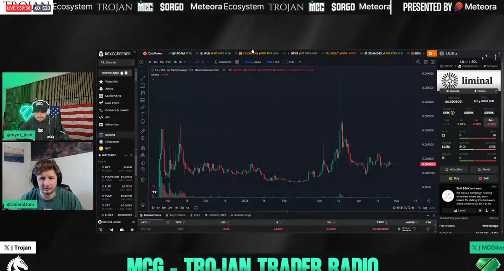
Task: Click the green Buy button
Action: coord(454,178)
